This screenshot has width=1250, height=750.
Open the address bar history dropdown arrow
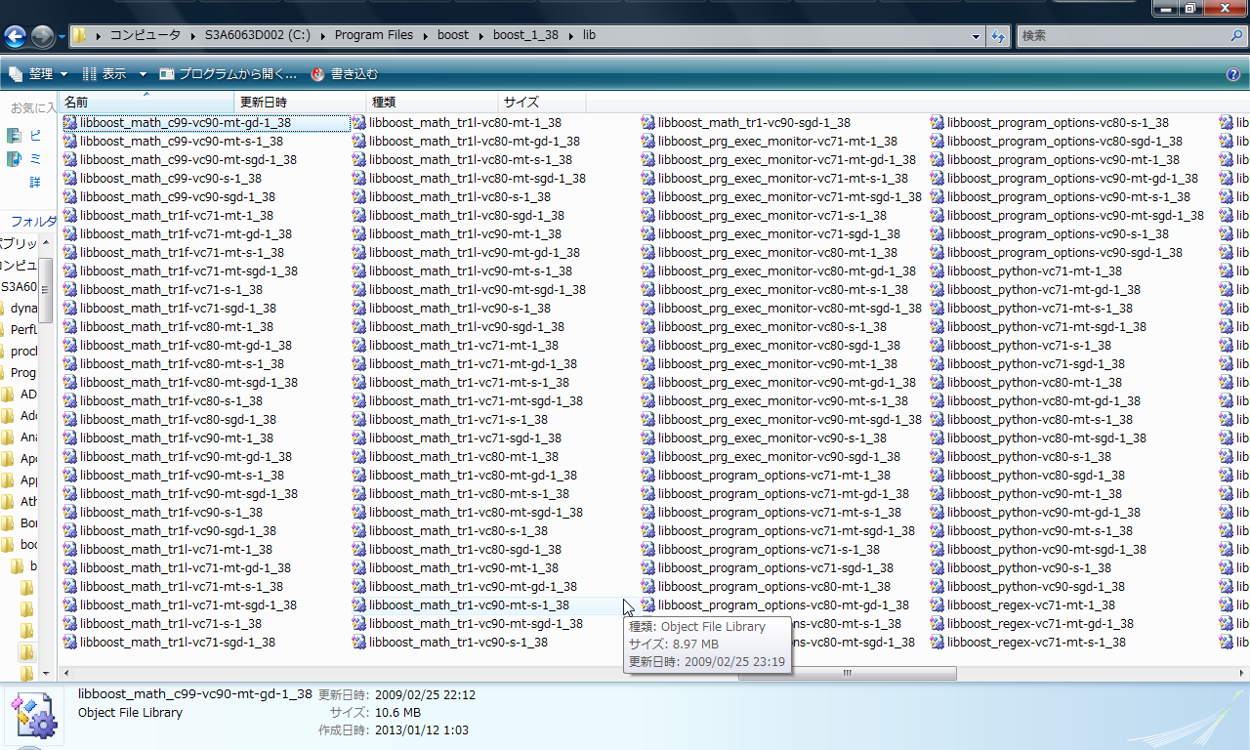(x=977, y=36)
